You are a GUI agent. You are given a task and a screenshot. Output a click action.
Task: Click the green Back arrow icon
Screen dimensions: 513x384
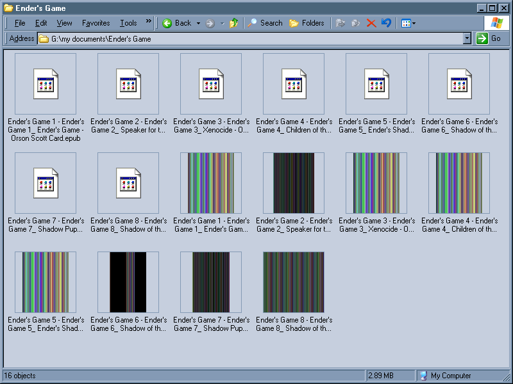coord(167,23)
